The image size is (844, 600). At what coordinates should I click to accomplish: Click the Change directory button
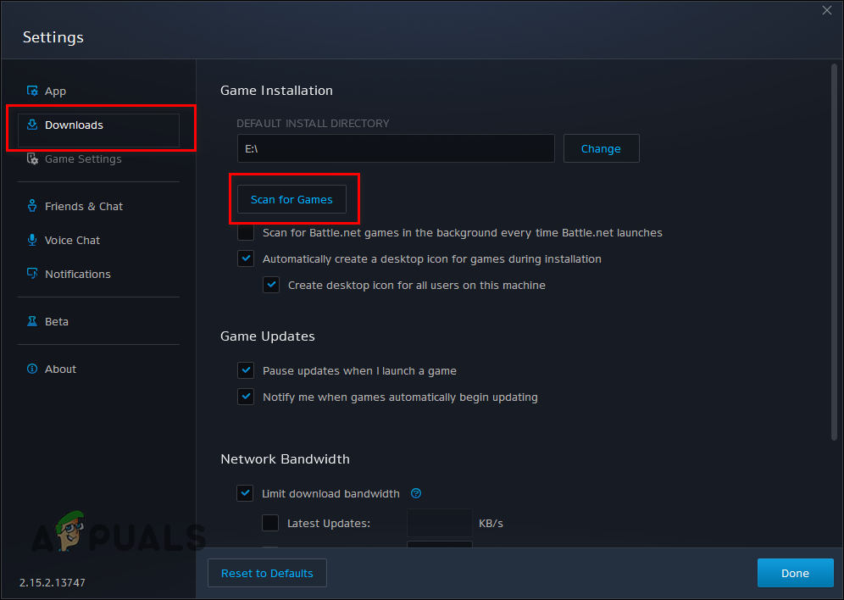[x=602, y=148]
